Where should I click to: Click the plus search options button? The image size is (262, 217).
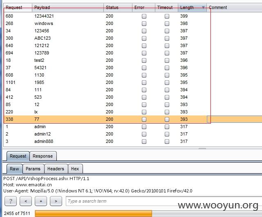tap(41, 201)
